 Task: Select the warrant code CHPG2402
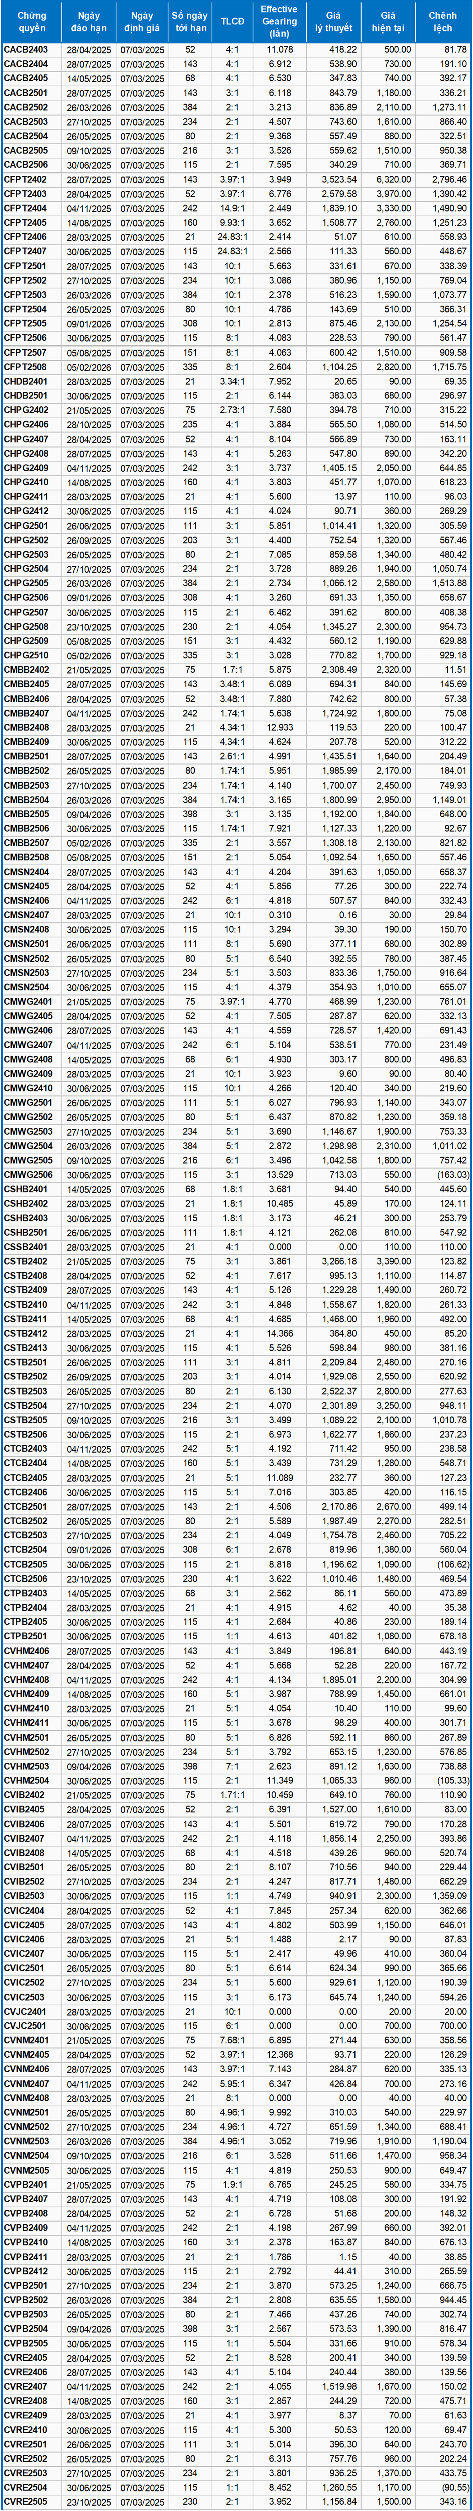click(25, 410)
